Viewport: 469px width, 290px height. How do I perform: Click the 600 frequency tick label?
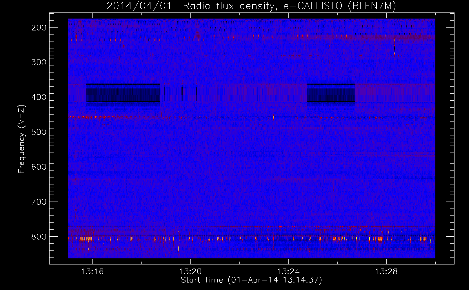coord(39,167)
